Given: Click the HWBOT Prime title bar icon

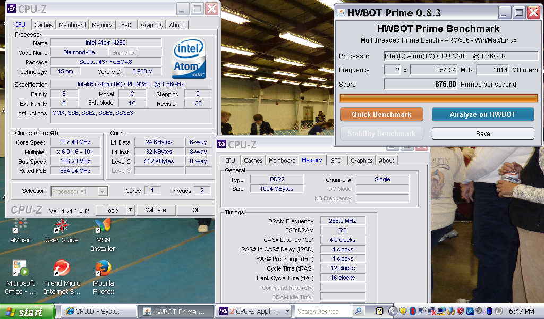Looking at the screenshot, I should click(342, 13).
